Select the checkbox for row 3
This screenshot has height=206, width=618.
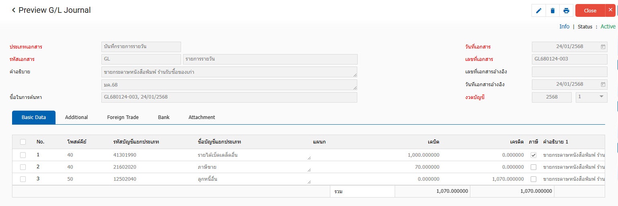point(23,179)
